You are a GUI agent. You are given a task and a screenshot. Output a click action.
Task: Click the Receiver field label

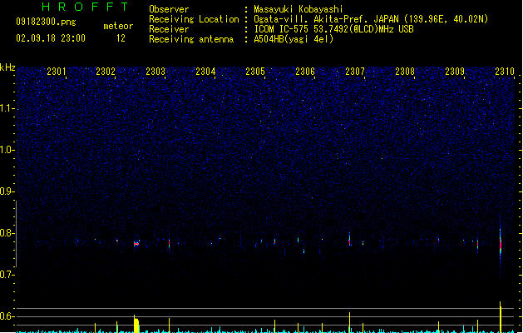[169, 29]
